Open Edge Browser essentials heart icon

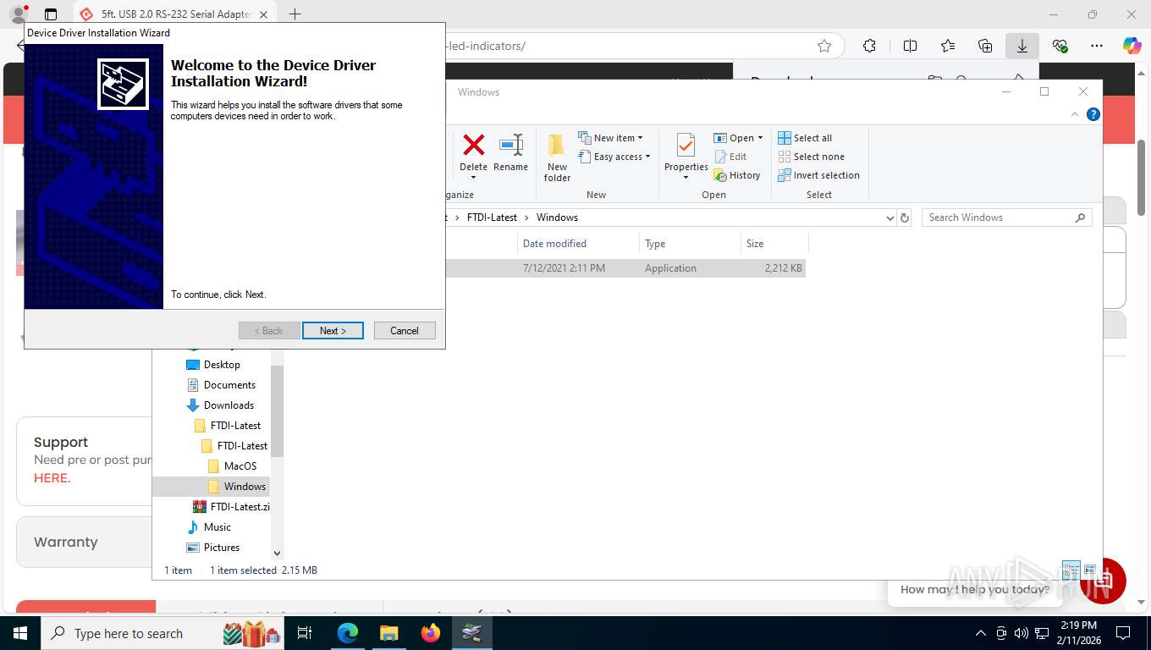click(x=1060, y=46)
